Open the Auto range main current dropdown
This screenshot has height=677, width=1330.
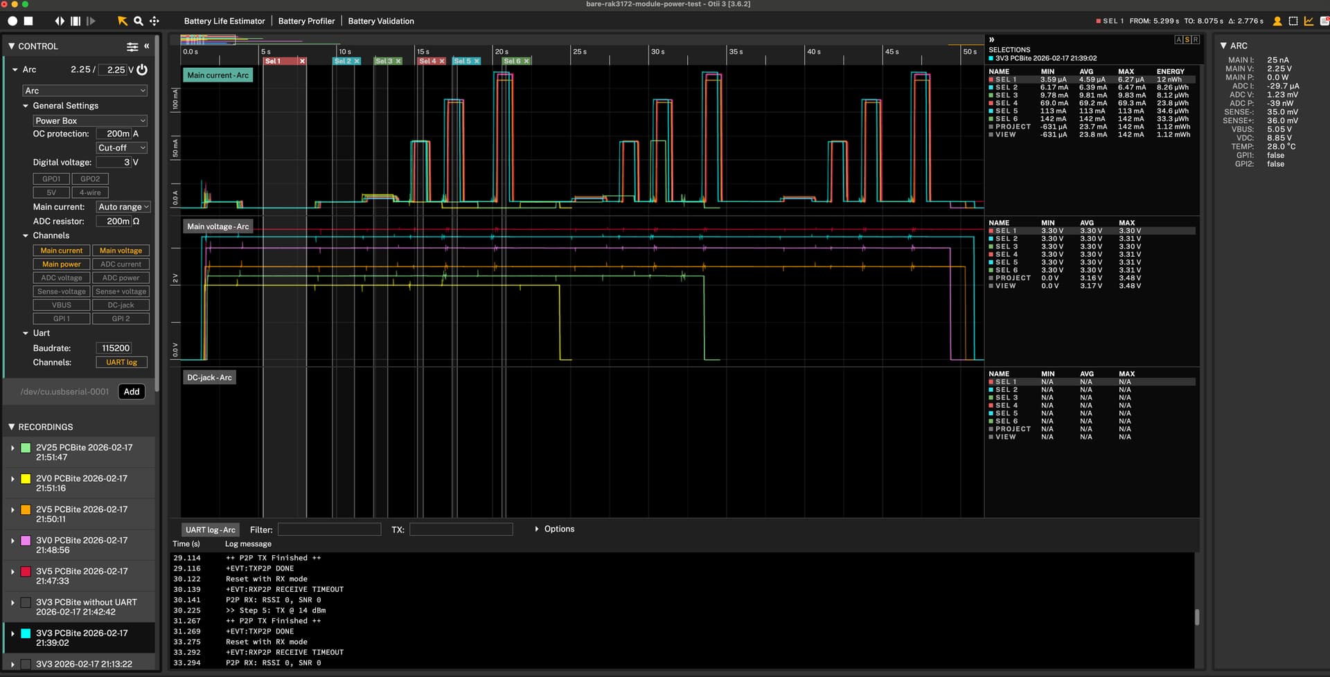coord(123,207)
